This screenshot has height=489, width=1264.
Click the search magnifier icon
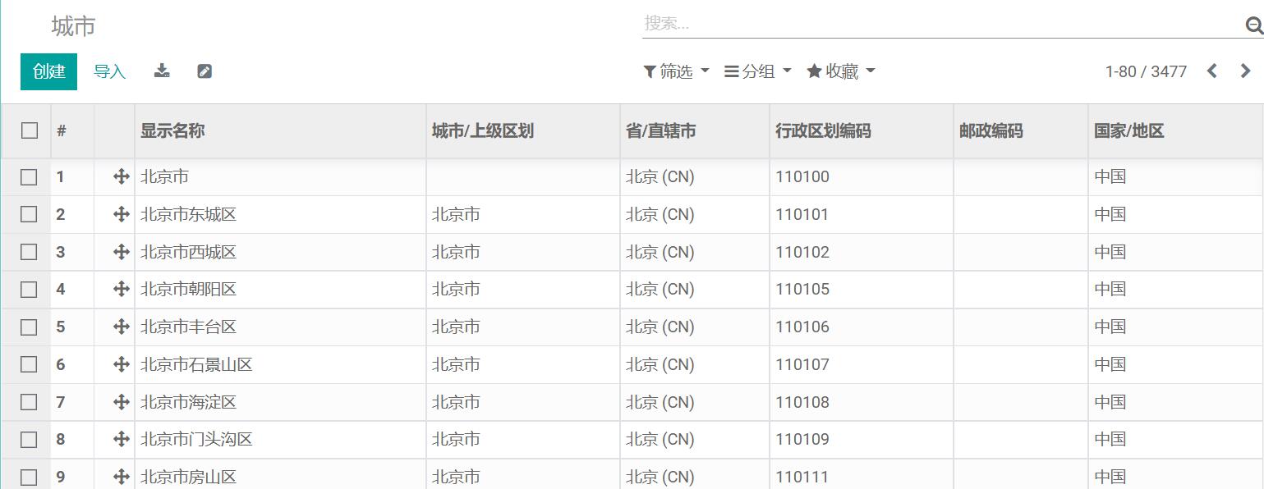1254,25
